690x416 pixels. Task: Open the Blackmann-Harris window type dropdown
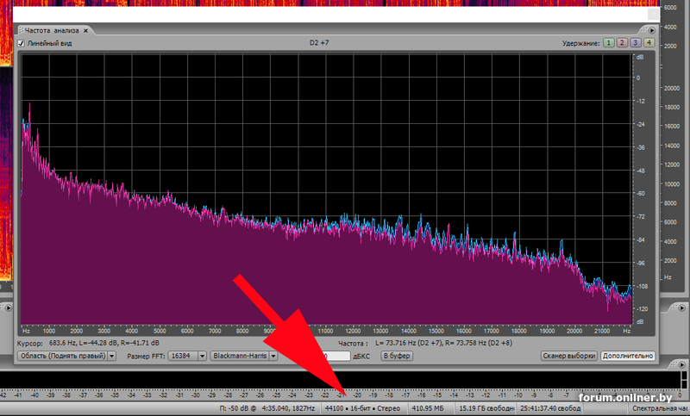click(x=272, y=356)
